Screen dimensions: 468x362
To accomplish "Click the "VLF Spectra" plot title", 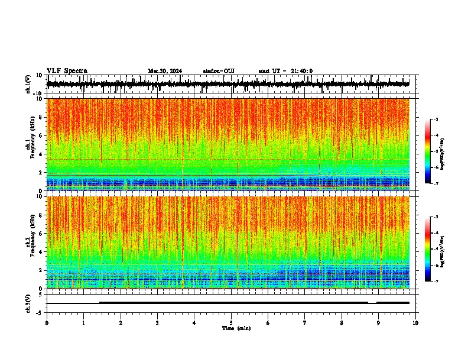I will point(67,71).
